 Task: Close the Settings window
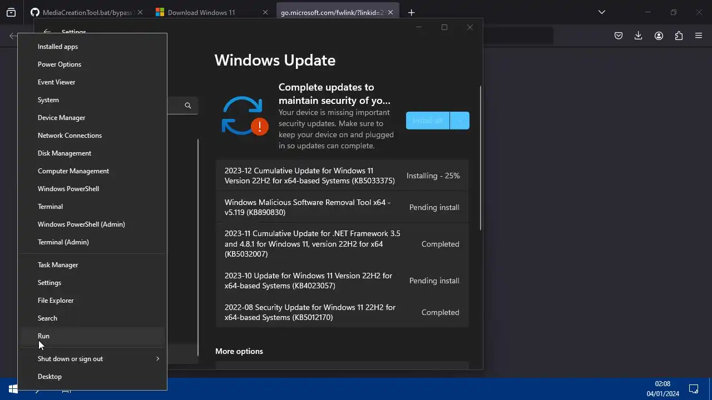pyautogui.click(x=470, y=27)
